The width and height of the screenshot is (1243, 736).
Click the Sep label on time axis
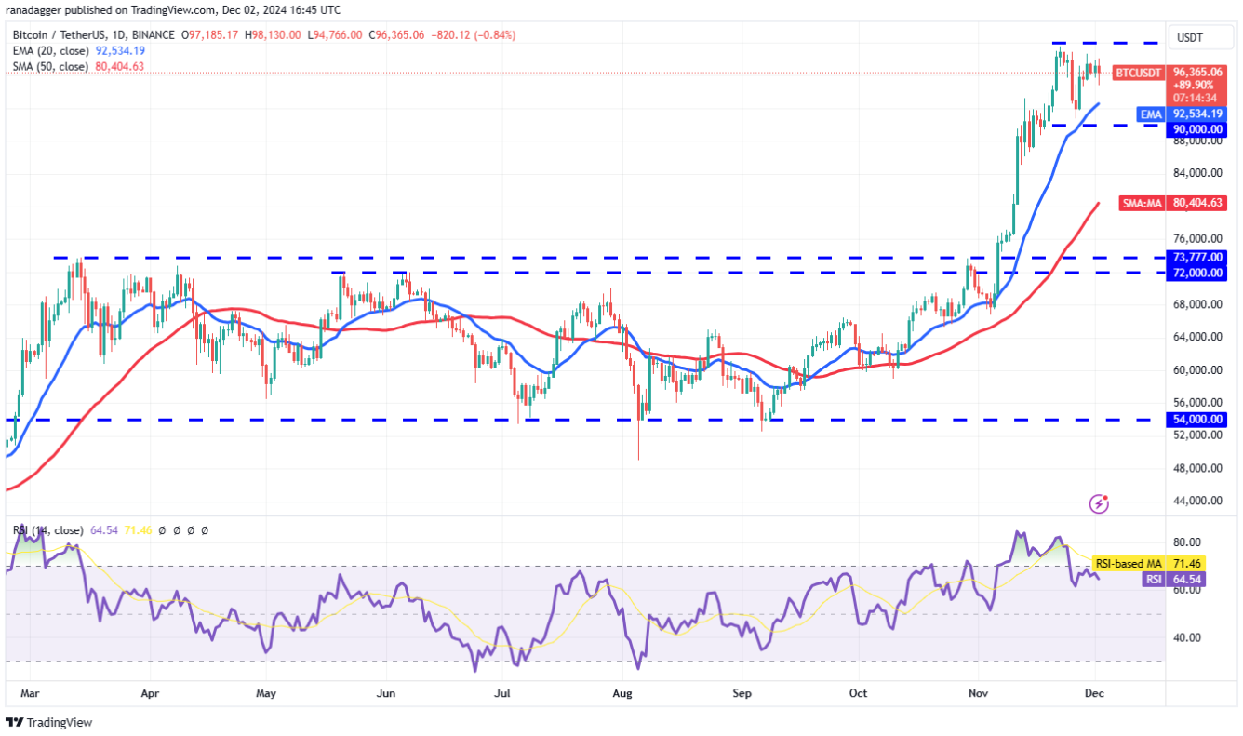tap(742, 693)
